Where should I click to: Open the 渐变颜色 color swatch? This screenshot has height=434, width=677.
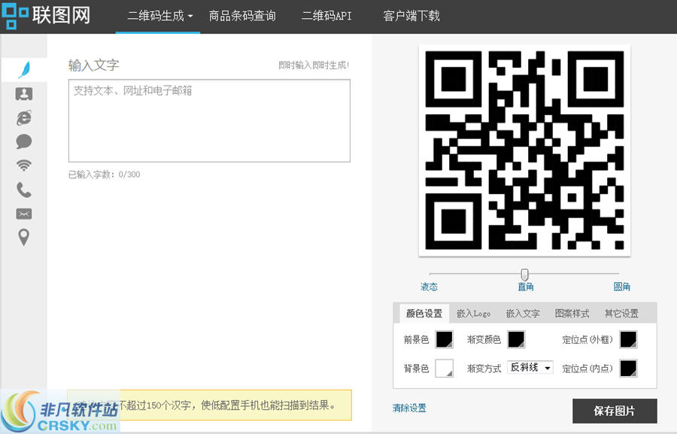point(516,339)
